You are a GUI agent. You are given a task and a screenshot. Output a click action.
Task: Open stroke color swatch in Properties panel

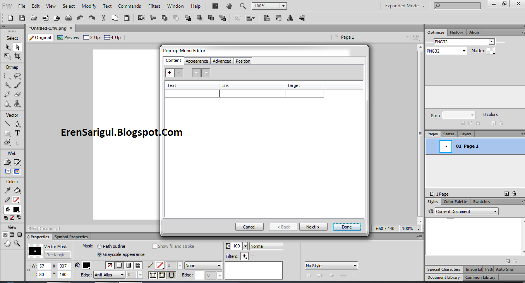pos(160,265)
